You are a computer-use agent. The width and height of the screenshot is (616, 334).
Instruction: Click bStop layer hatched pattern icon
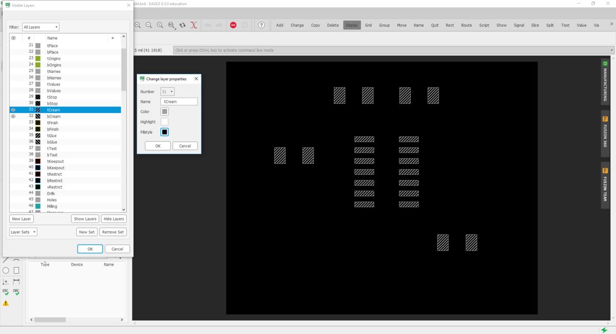[x=38, y=103]
